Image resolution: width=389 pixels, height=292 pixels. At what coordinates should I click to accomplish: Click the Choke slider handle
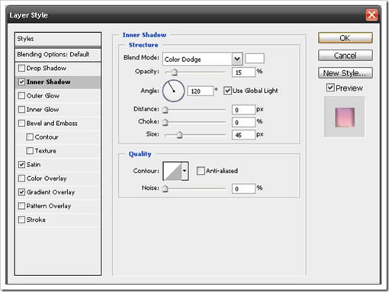(x=166, y=122)
